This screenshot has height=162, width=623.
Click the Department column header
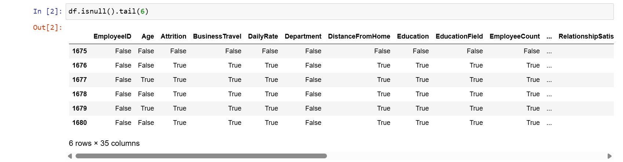(x=303, y=36)
